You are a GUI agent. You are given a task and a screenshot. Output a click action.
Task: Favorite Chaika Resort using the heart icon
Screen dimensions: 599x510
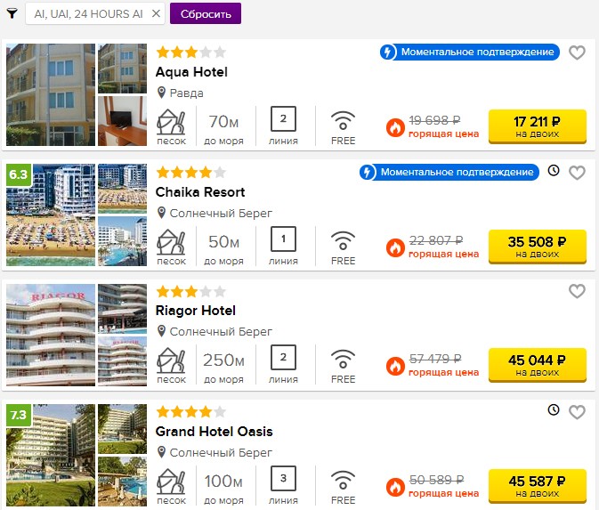tap(577, 173)
